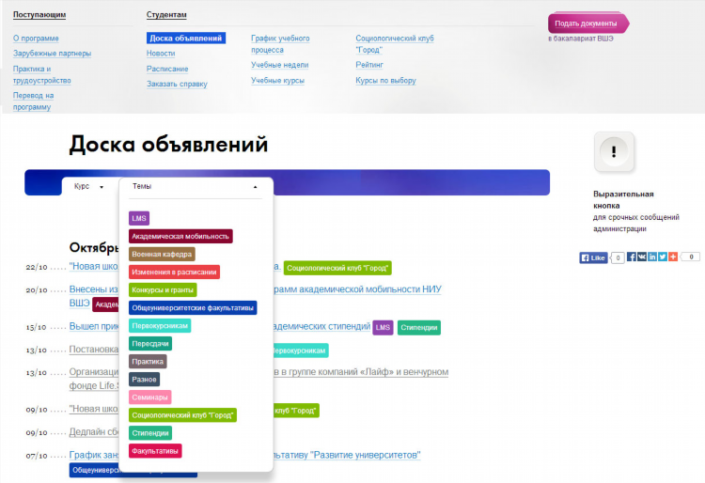705x483 pixels.
Task: Click the Подать документы button
Action: pyautogui.click(x=588, y=23)
